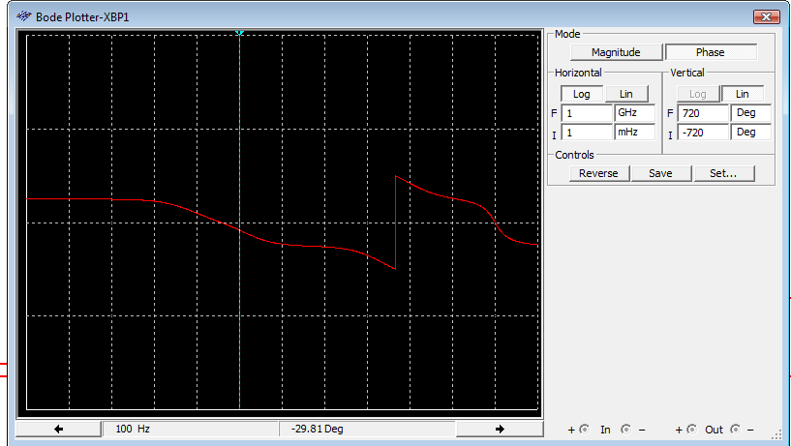This screenshot has height=446, width=791.
Task: Switch mode to Magnitude
Action: click(616, 52)
